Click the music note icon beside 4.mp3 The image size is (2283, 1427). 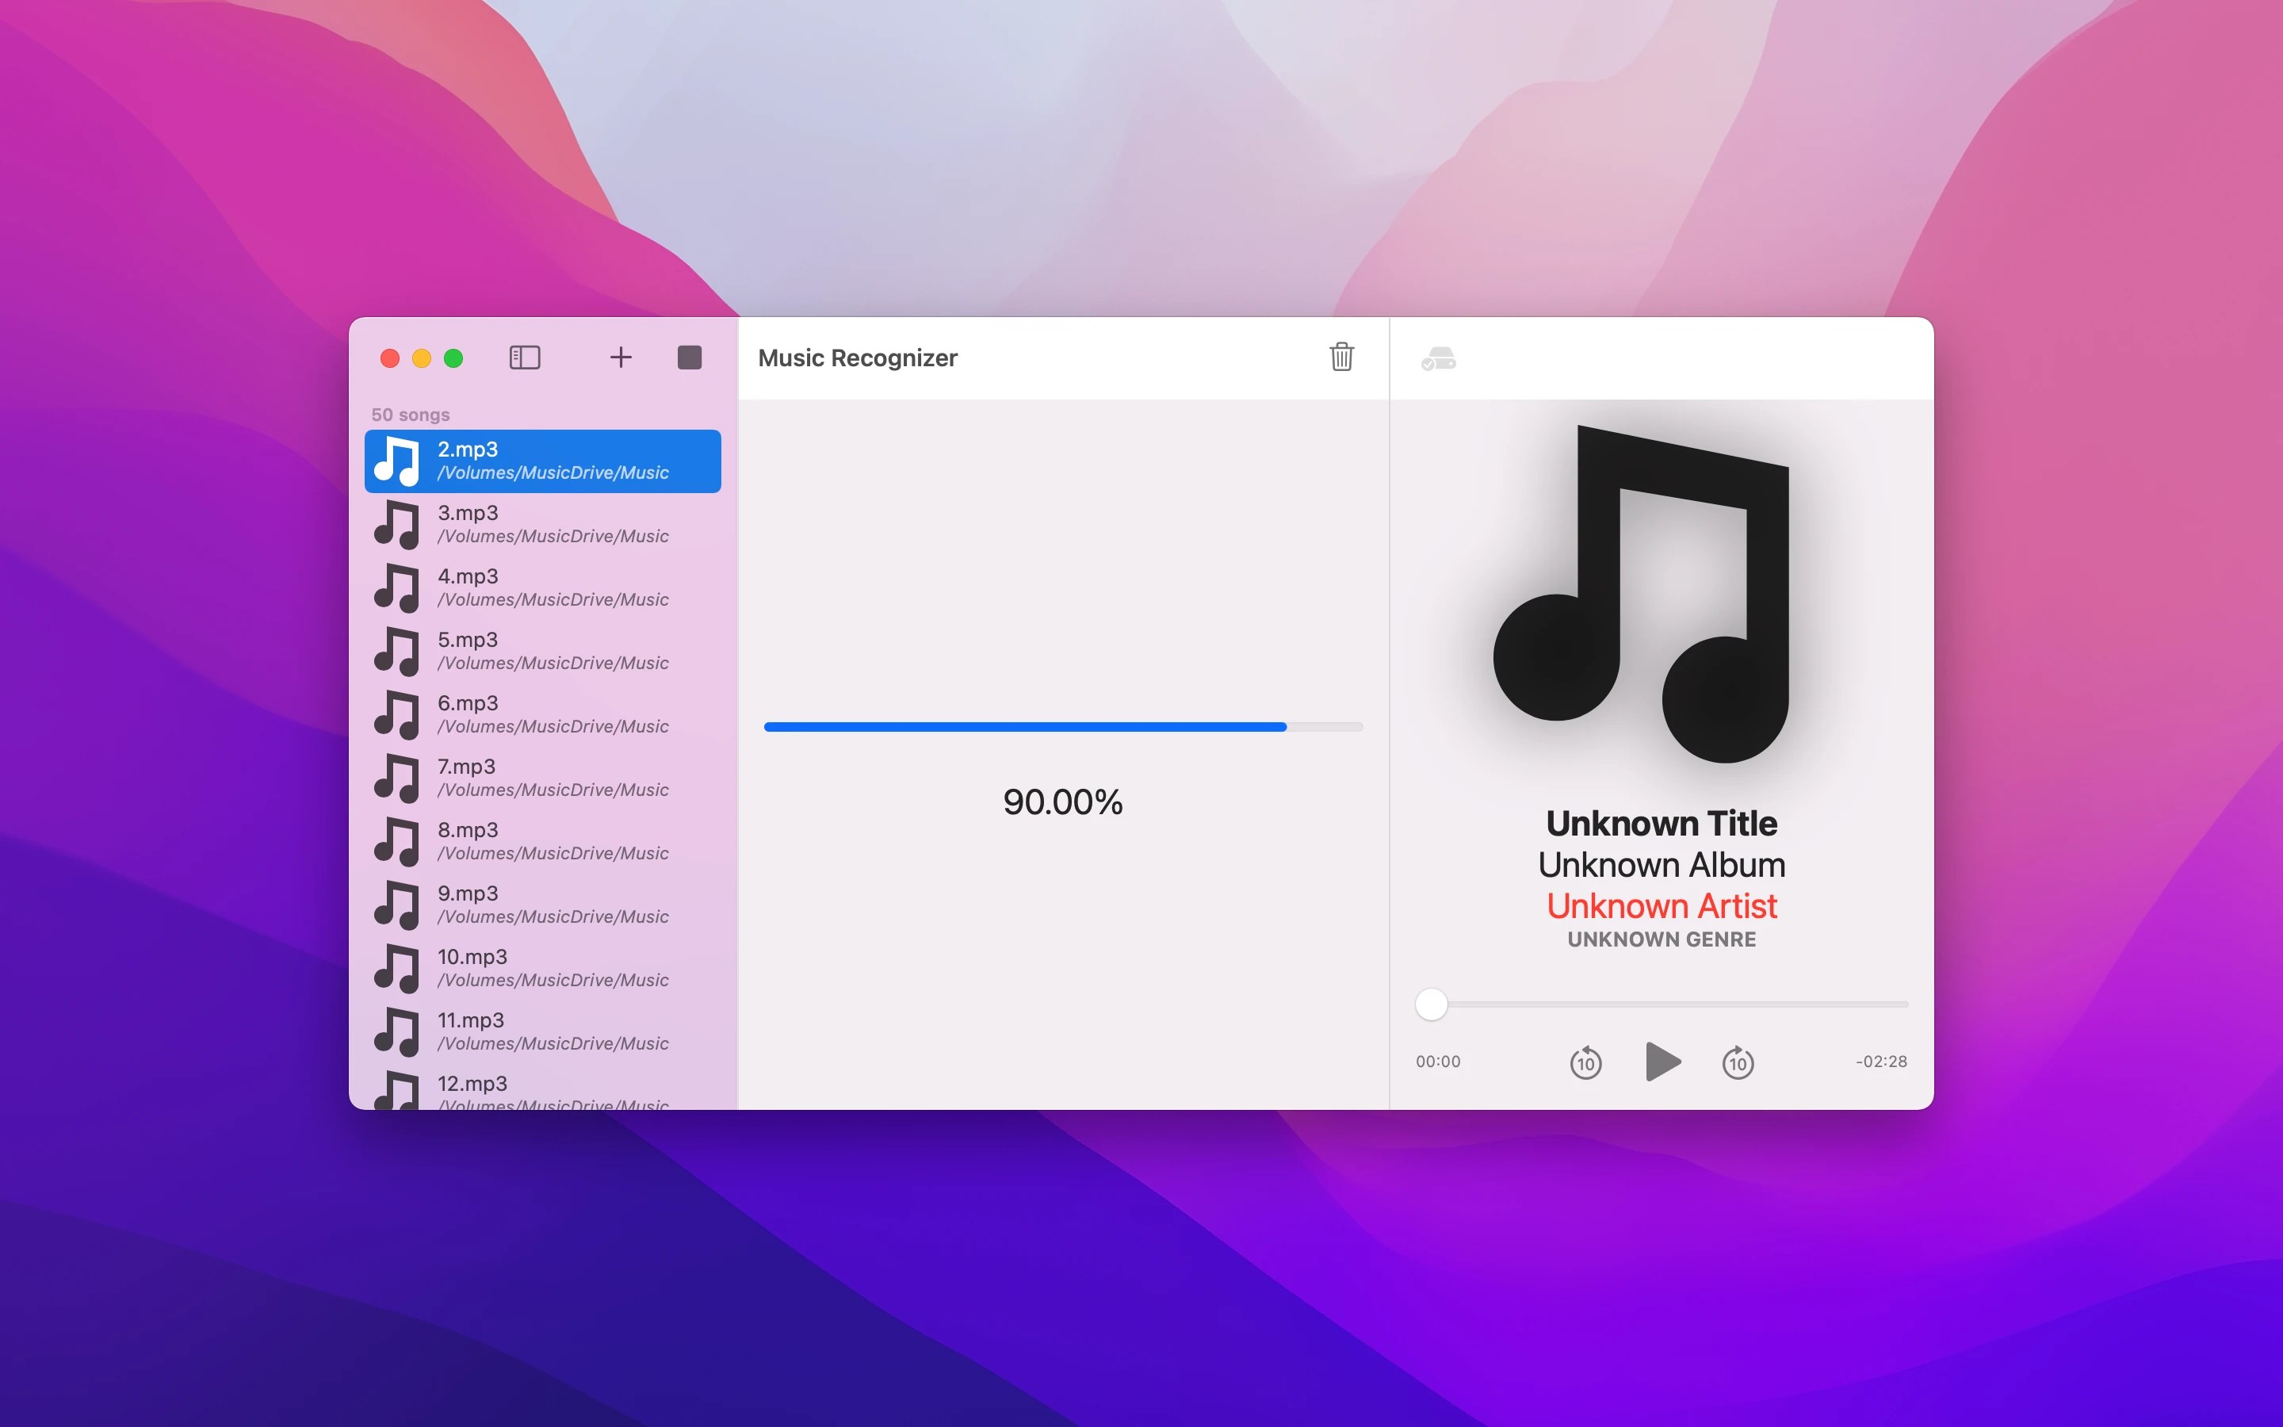(397, 587)
